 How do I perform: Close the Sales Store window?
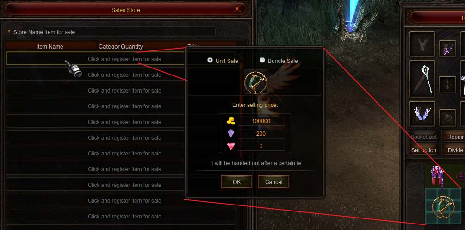(x=237, y=10)
